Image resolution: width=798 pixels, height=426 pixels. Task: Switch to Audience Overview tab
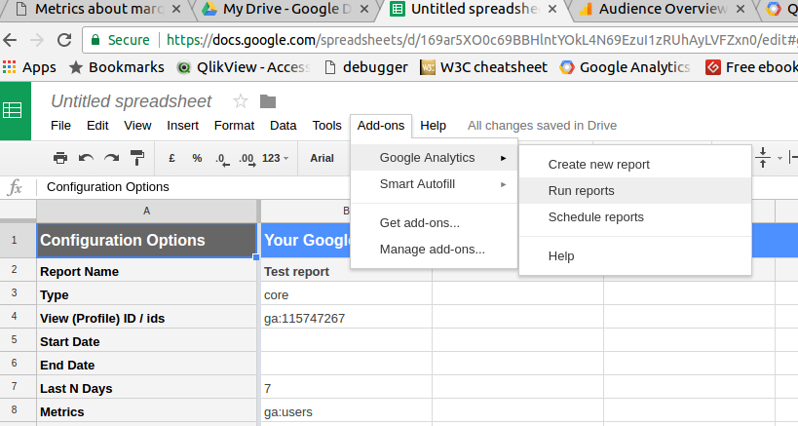click(662, 9)
